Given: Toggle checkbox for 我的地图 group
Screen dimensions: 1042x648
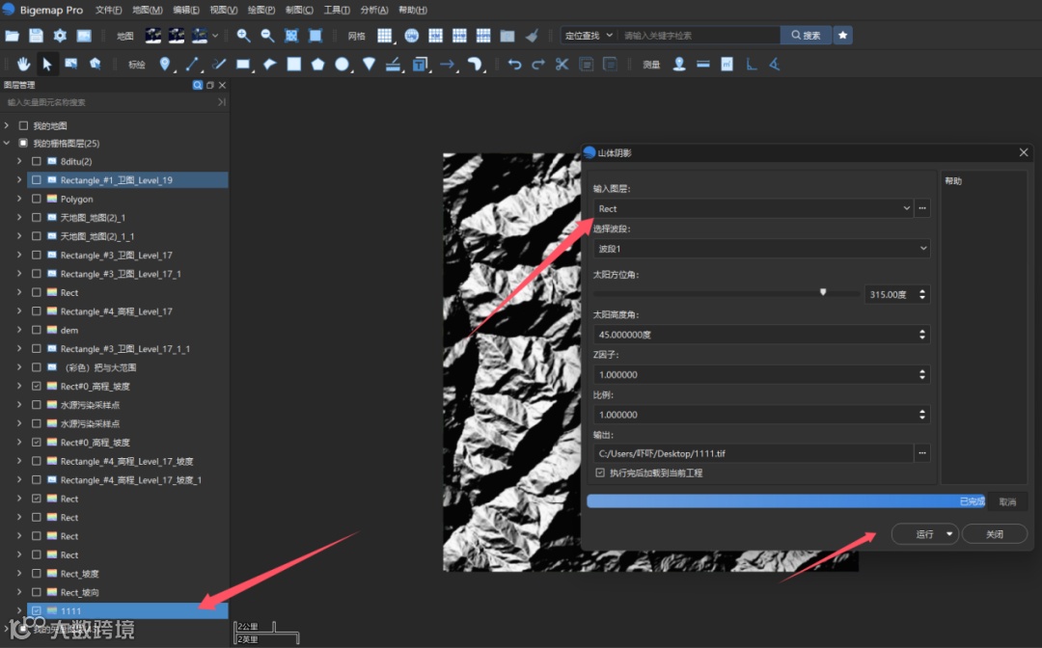Looking at the screenshot, I should pyautogui.click(x=23, y=125).
